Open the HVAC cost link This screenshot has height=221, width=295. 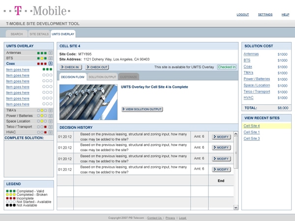[x=248, y=98]
